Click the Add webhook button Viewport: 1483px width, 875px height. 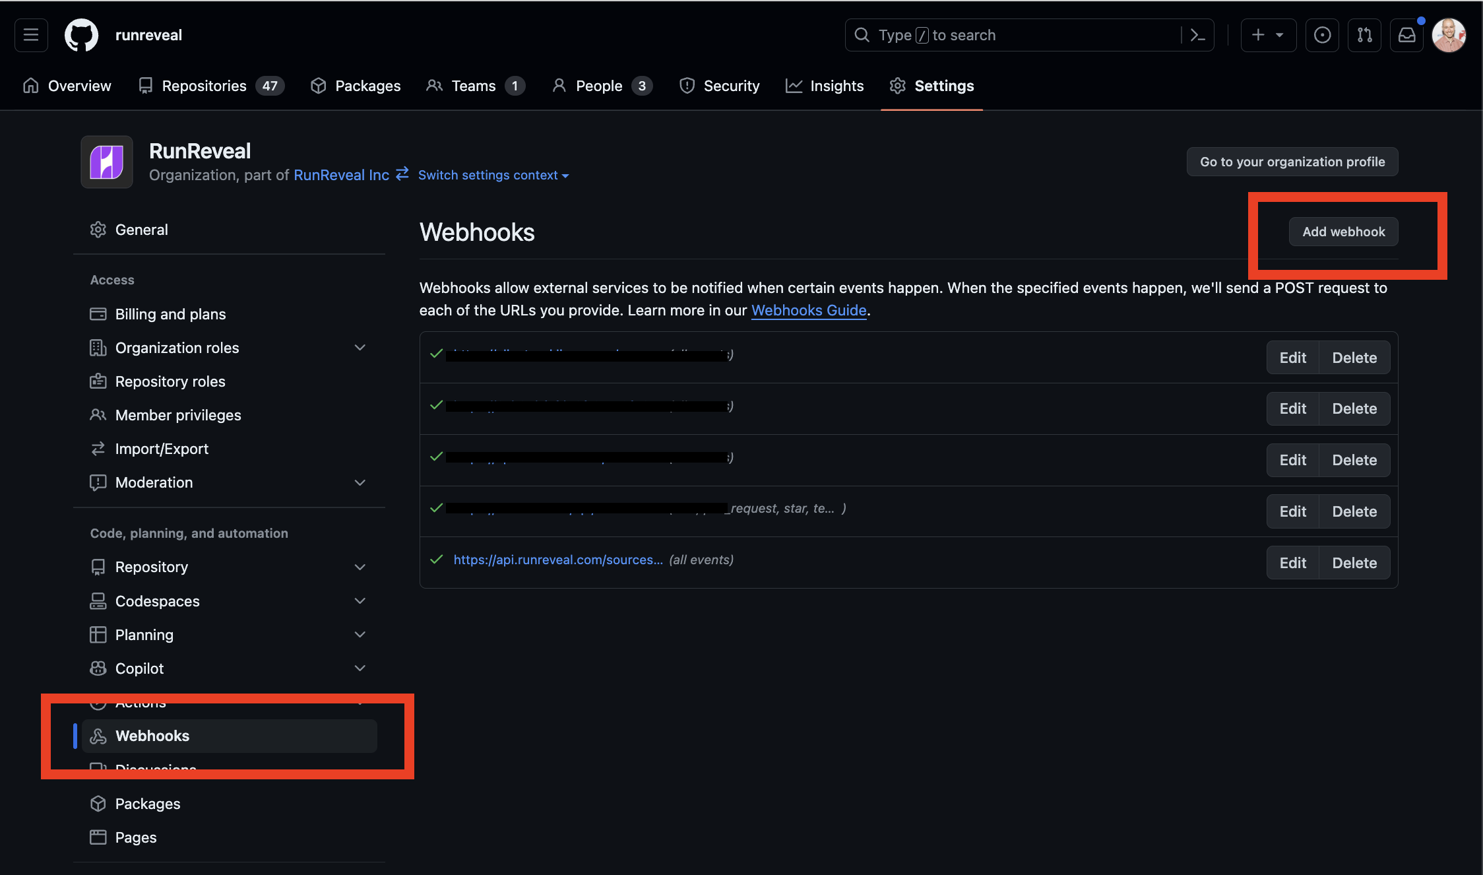[x=1343, y=232]
